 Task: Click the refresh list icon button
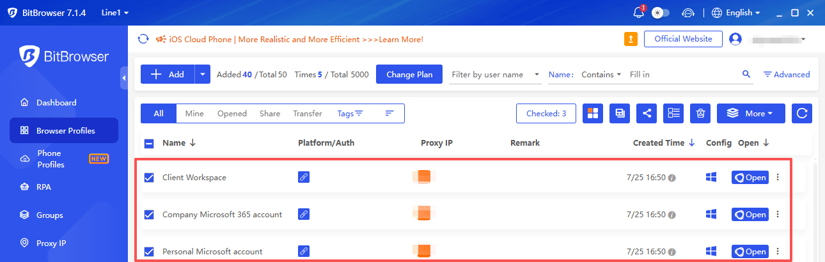point(802,114)
